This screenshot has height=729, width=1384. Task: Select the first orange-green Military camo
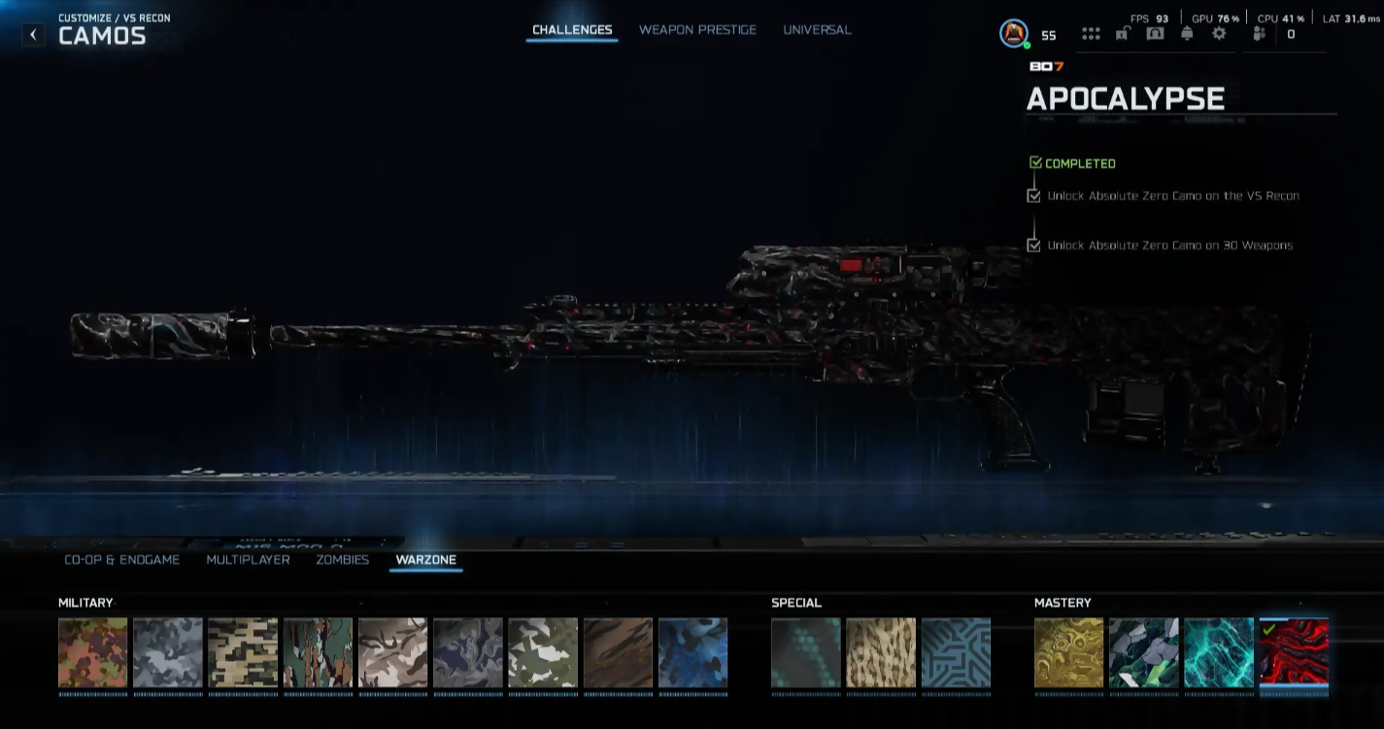(92, 652)
